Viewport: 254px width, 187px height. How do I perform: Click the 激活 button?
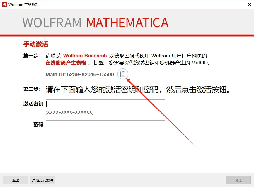point(238,180)
